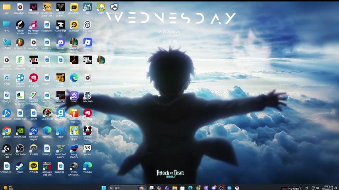Viewport: 339px width, 190px height.
Task: Launch Discord from the desktop
Action: click(60, 44)
